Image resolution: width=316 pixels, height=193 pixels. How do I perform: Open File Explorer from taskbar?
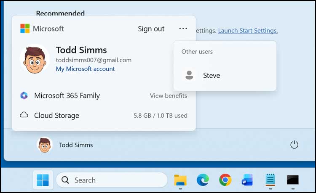point(180,180)
